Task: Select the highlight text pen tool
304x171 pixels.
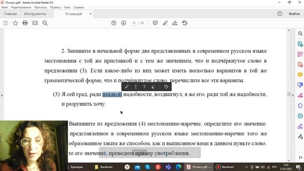Action: 165,23
